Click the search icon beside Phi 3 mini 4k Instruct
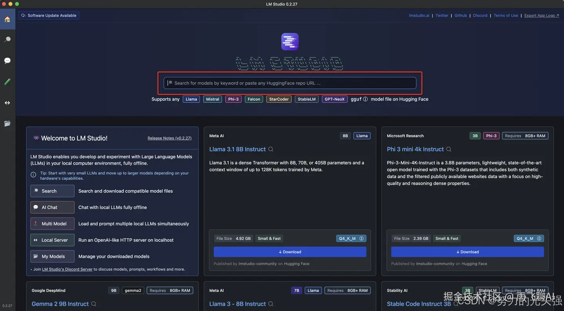 click(449, 149)
